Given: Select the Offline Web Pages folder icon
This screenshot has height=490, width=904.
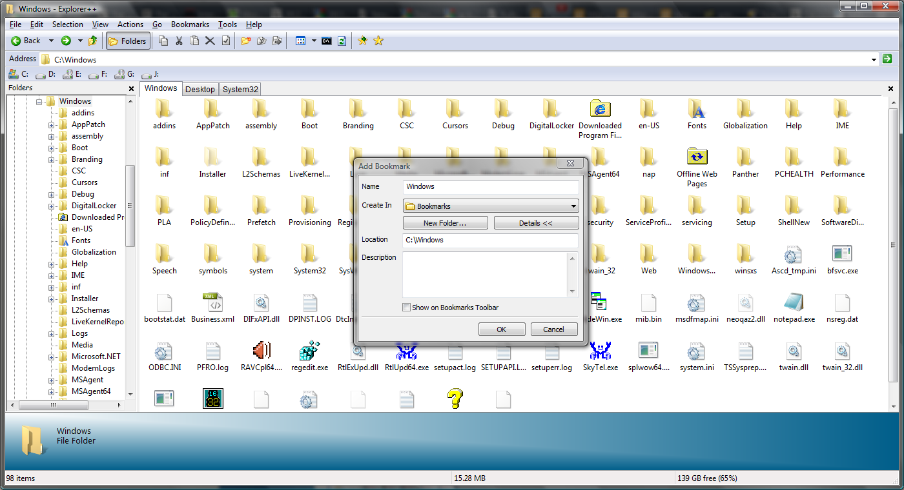Looking at the screenshot, I should 697,156.
